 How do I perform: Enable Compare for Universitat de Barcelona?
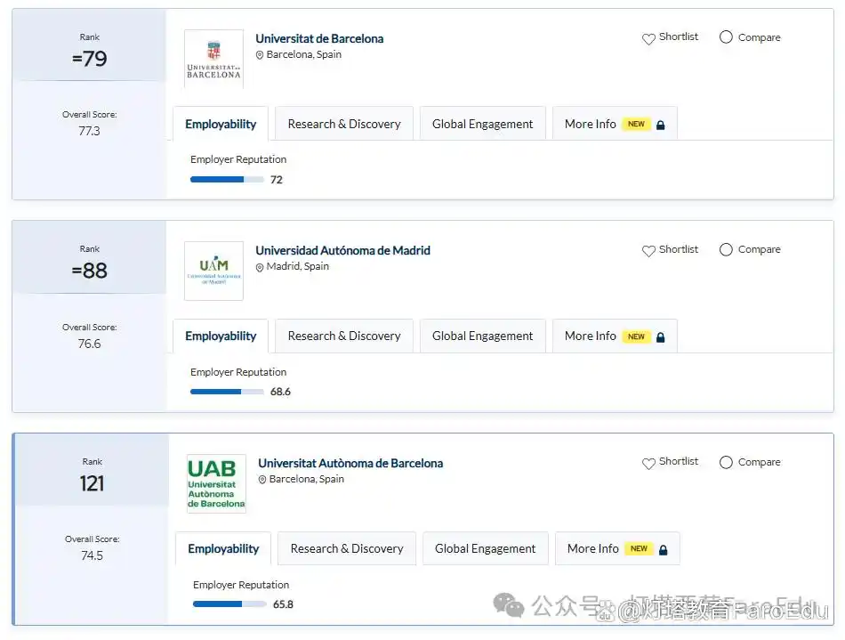point(726,37)
